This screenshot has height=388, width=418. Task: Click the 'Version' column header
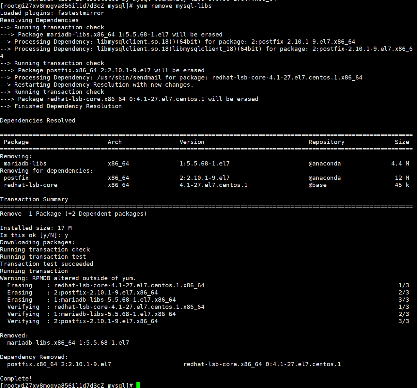pos(192,142)
